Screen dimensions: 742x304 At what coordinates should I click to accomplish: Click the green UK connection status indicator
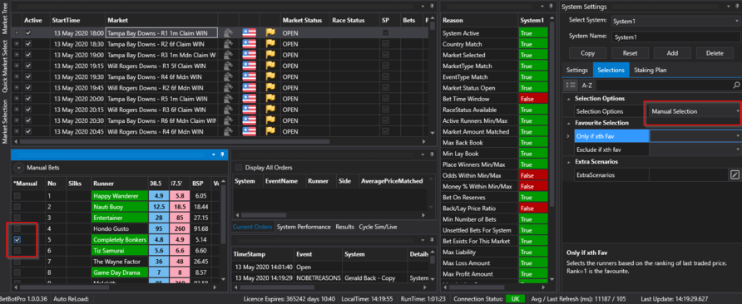pos(516,299)
